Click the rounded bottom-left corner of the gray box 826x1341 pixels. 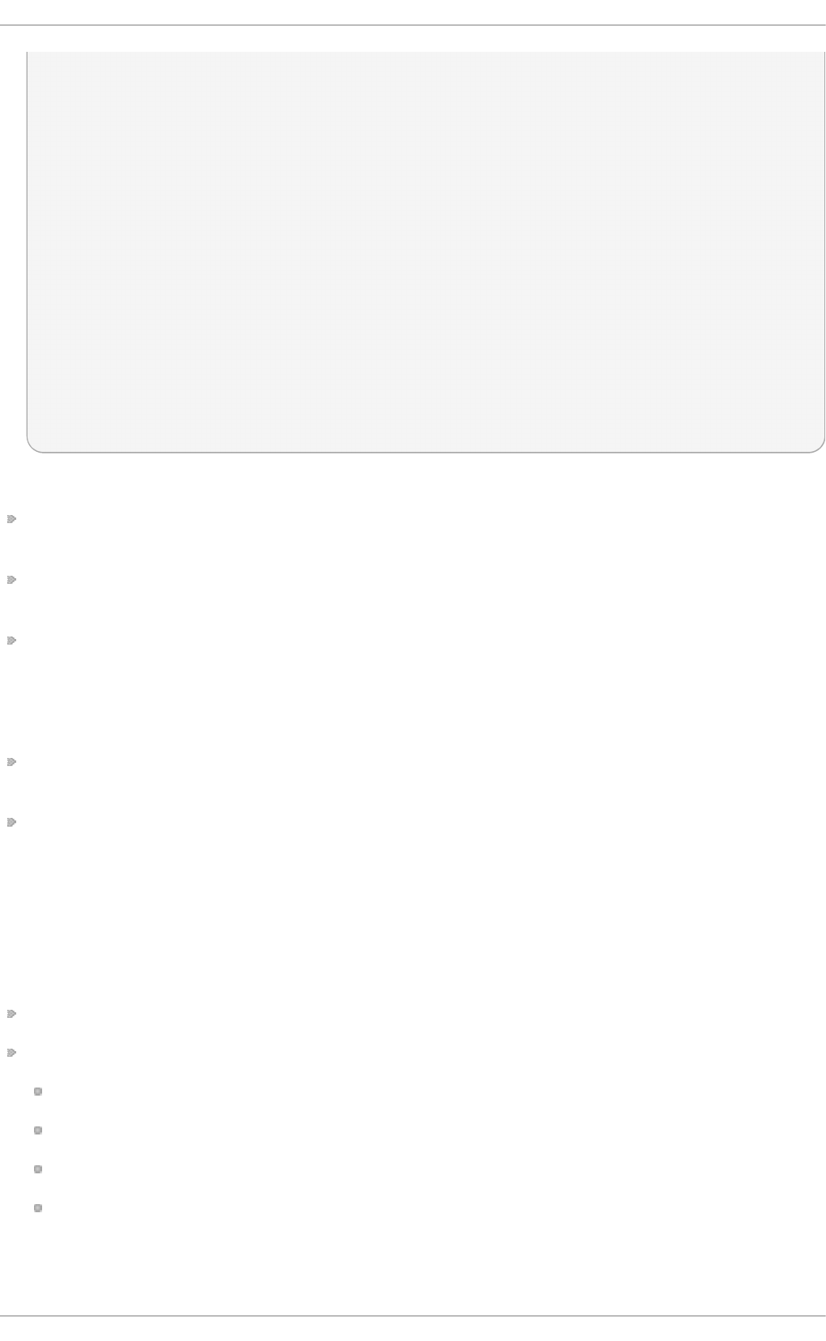pyautogui.click(x=33, y=445)
